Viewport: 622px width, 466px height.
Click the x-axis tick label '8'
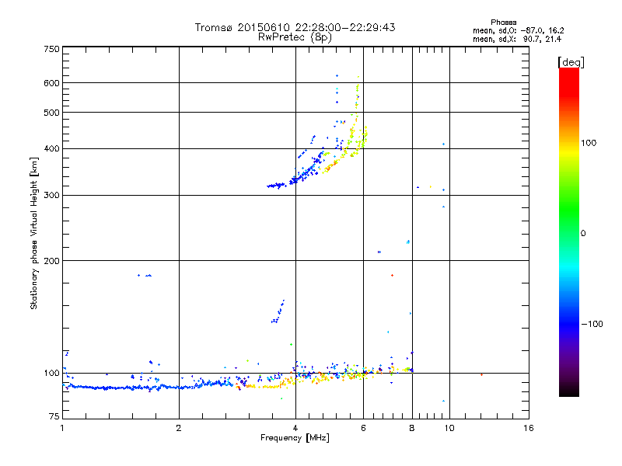[x=412, y=428]
